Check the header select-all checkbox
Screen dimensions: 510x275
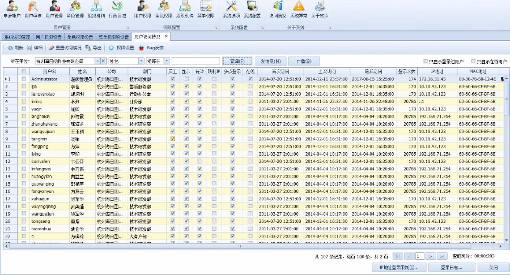[x=24, y=71]
